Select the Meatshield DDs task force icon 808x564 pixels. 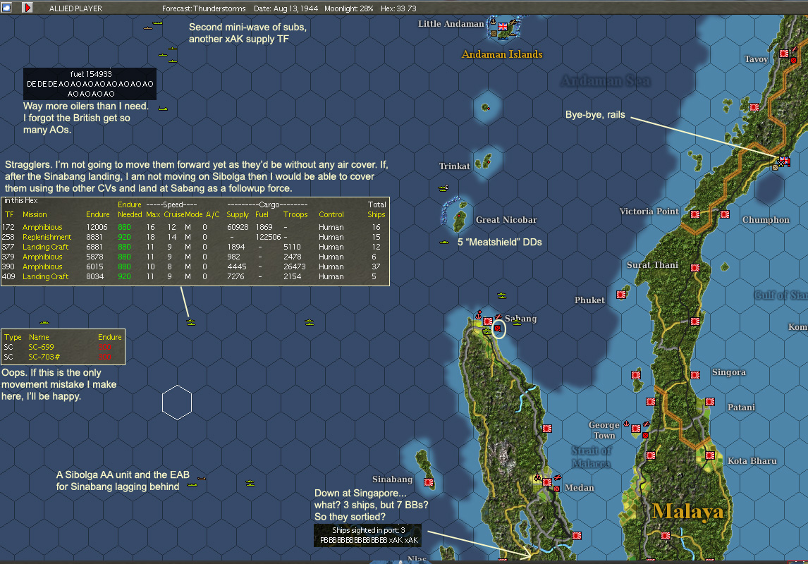(x=444, y=242)
